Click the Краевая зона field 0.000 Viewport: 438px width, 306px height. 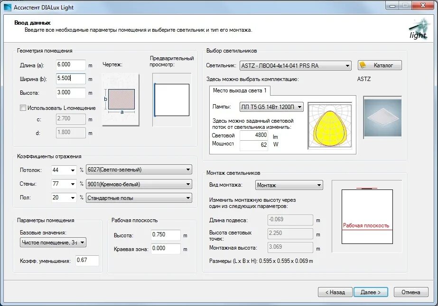point(166,249)
